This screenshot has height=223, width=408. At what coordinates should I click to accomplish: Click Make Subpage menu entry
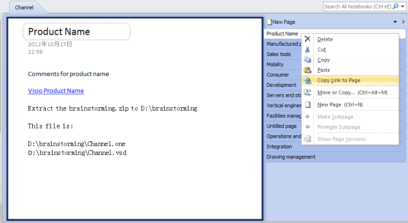(x=350, y=117)
